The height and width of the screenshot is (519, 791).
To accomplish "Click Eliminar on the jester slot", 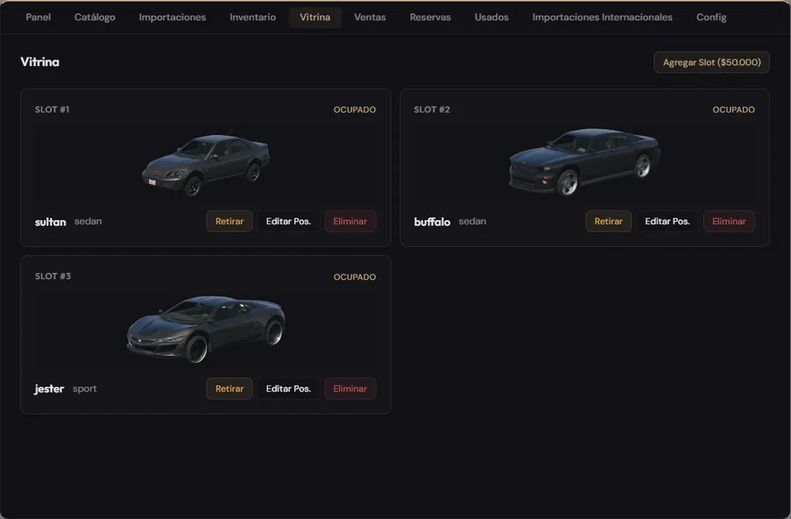I will [350, 389].
